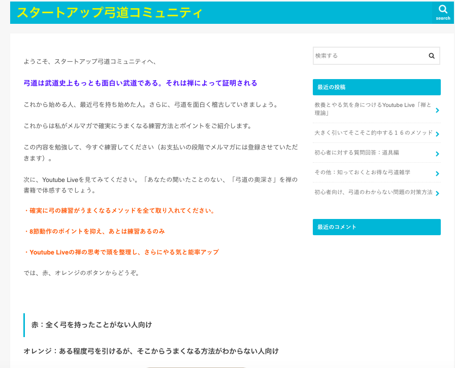Click the heading オレンジ：ある程度弓を引けるが
This screenshot has width=455, height=368.
click(x=151, y=351)
